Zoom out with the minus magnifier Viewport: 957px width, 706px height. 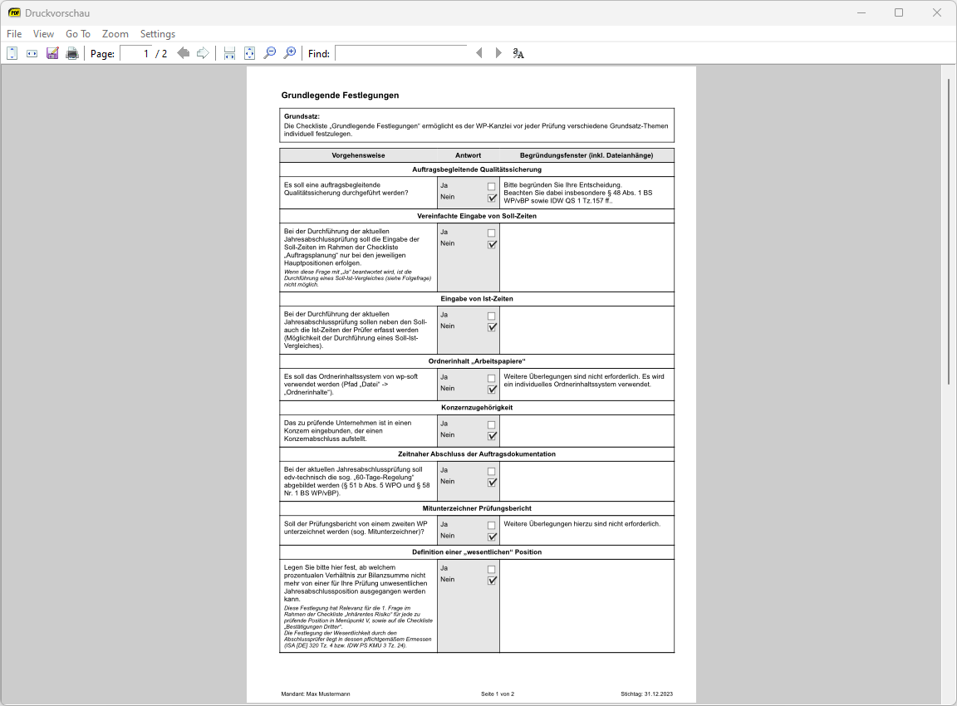click(270, 53)
